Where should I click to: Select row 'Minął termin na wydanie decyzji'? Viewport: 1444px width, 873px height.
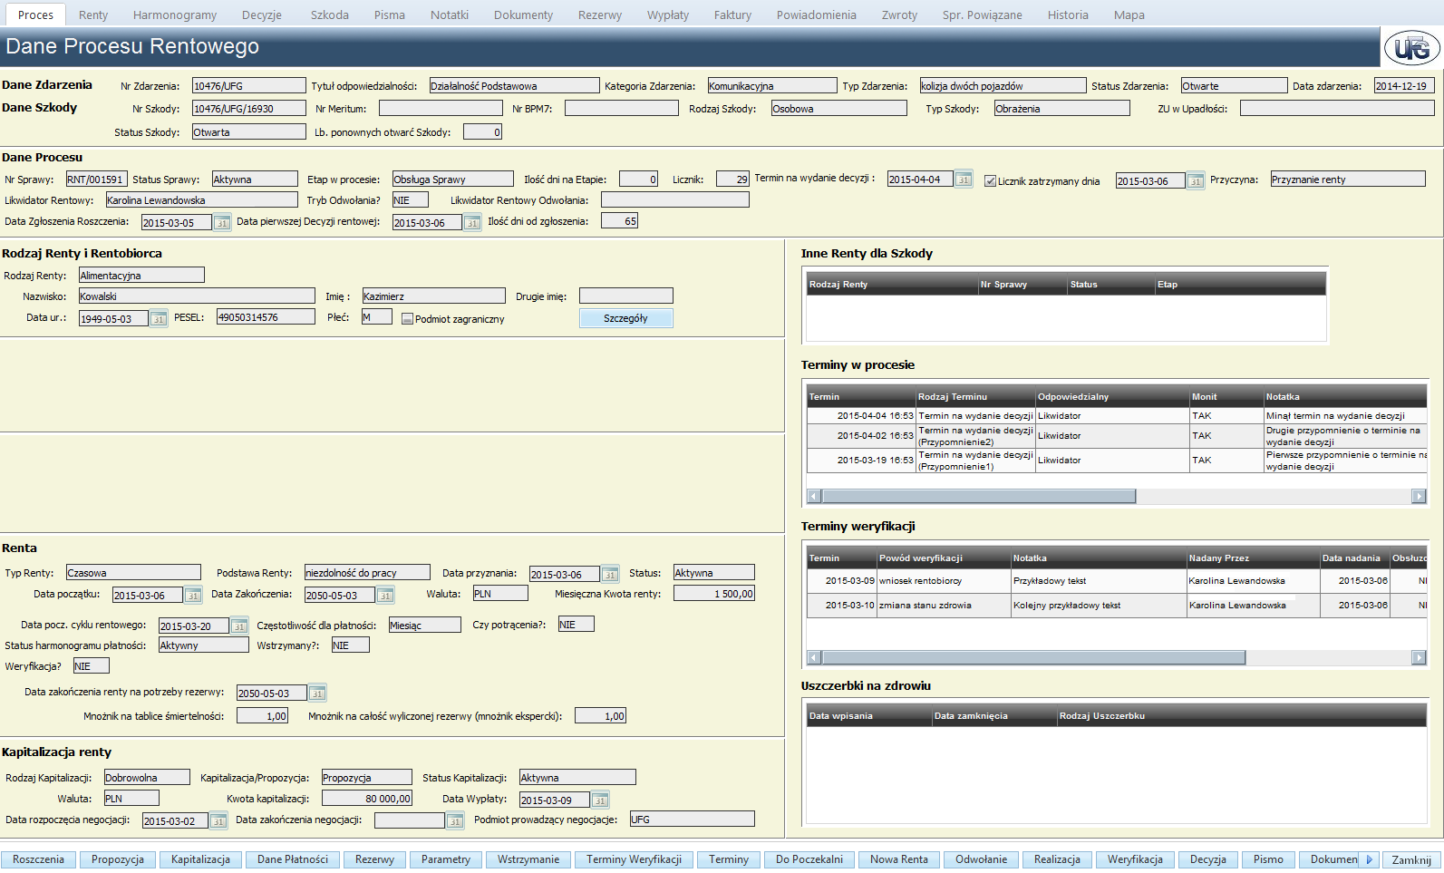pos(1117,415)
